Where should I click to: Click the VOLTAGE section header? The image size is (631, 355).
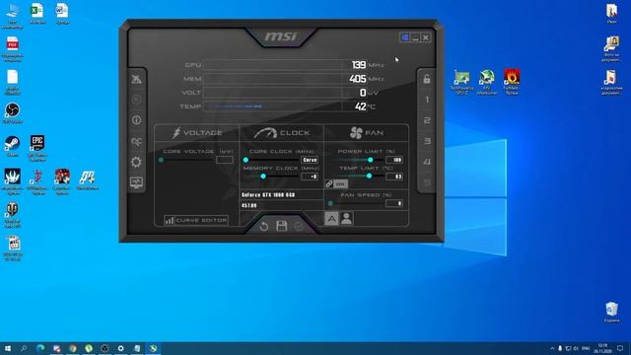[x=197, y=133]
